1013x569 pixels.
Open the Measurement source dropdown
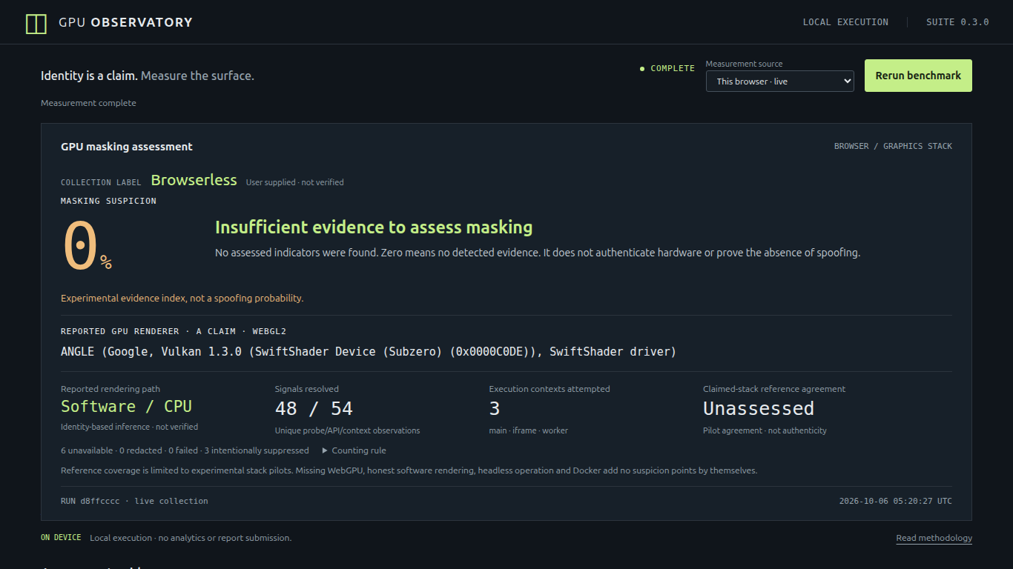[x=780, y=81]
